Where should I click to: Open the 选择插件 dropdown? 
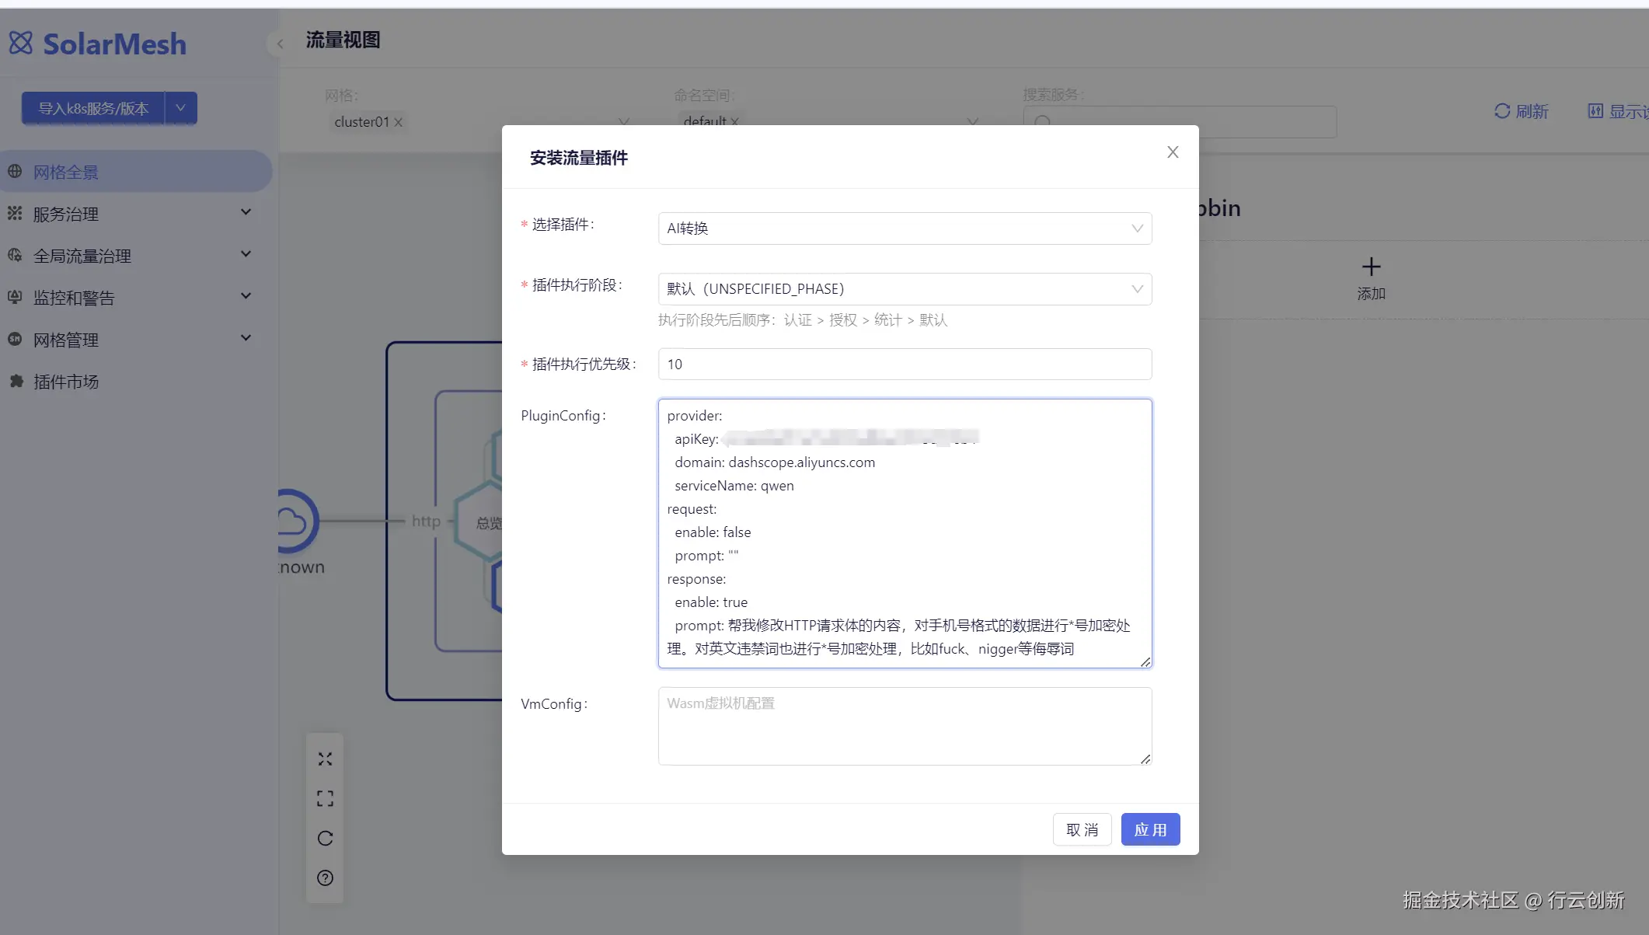(x=905, y=229)
